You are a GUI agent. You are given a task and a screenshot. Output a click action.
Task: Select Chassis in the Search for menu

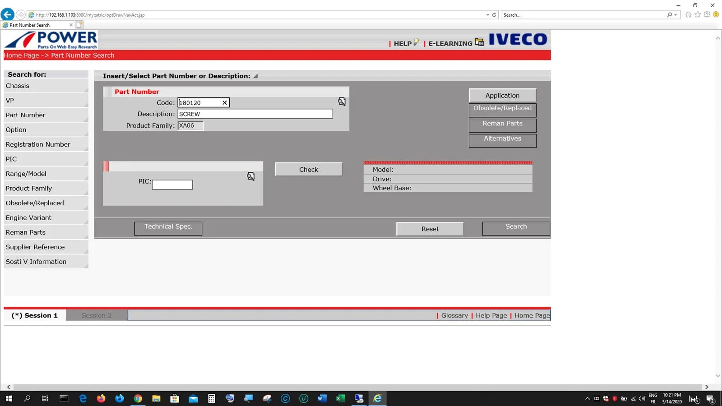(18, 86)
